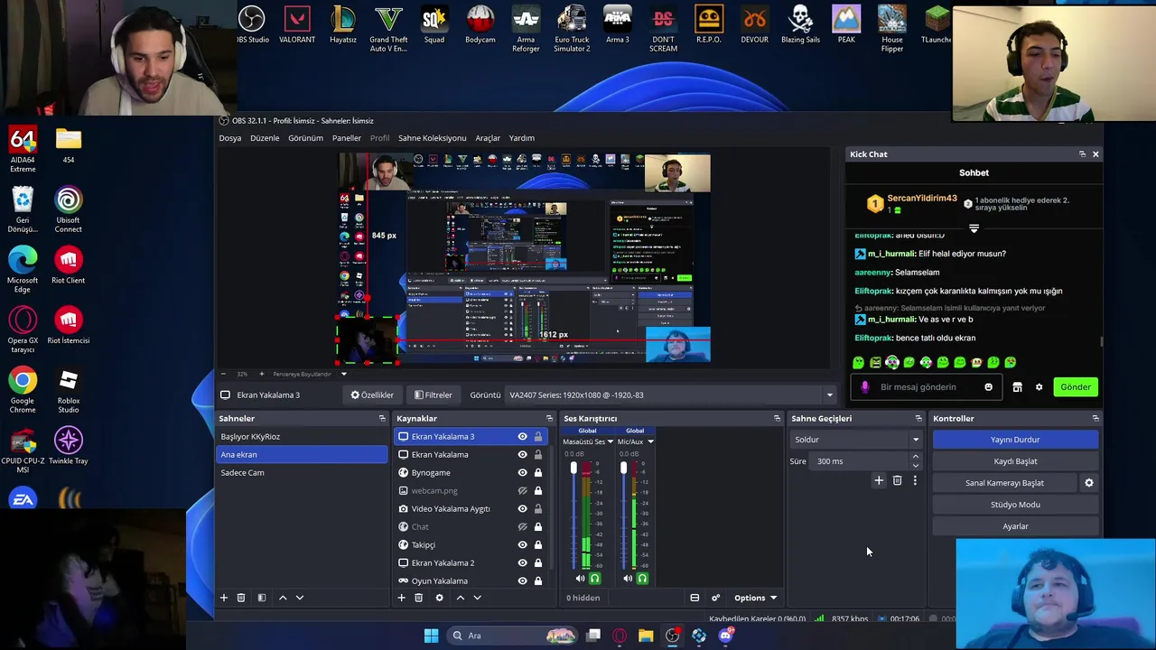The width and height of the screenshot is (1156, 650).
Task: Move the source up with the Kaynaklar up arrow
Action: [461, 598]
